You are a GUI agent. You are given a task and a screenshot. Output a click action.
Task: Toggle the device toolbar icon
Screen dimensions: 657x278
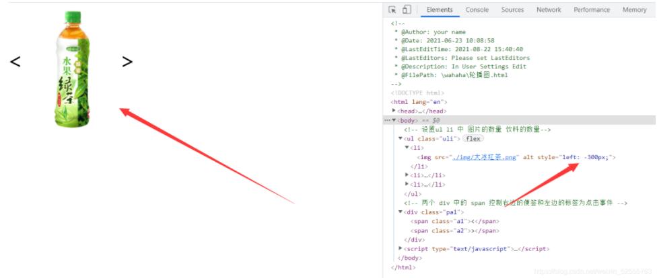coord(406,10)
